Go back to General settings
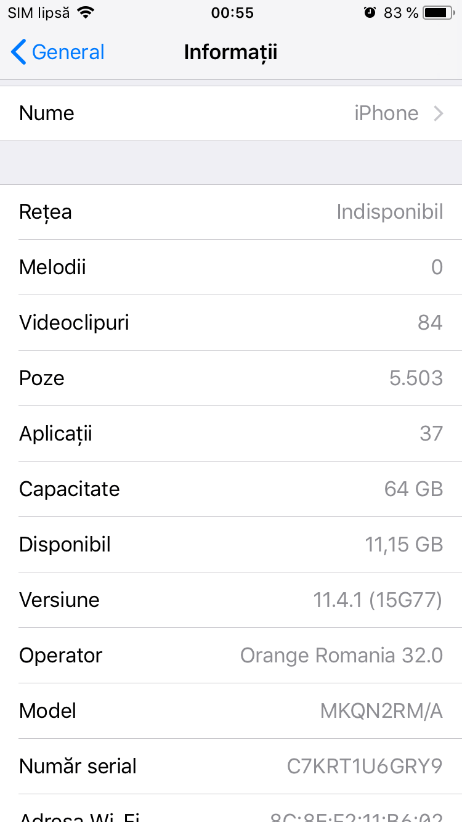Viewport: 462px width, 822px height. [x=68, y=52]
